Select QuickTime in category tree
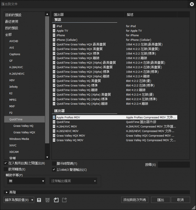The height and width of the screenshot is (210, 196). tap(25, 119)
